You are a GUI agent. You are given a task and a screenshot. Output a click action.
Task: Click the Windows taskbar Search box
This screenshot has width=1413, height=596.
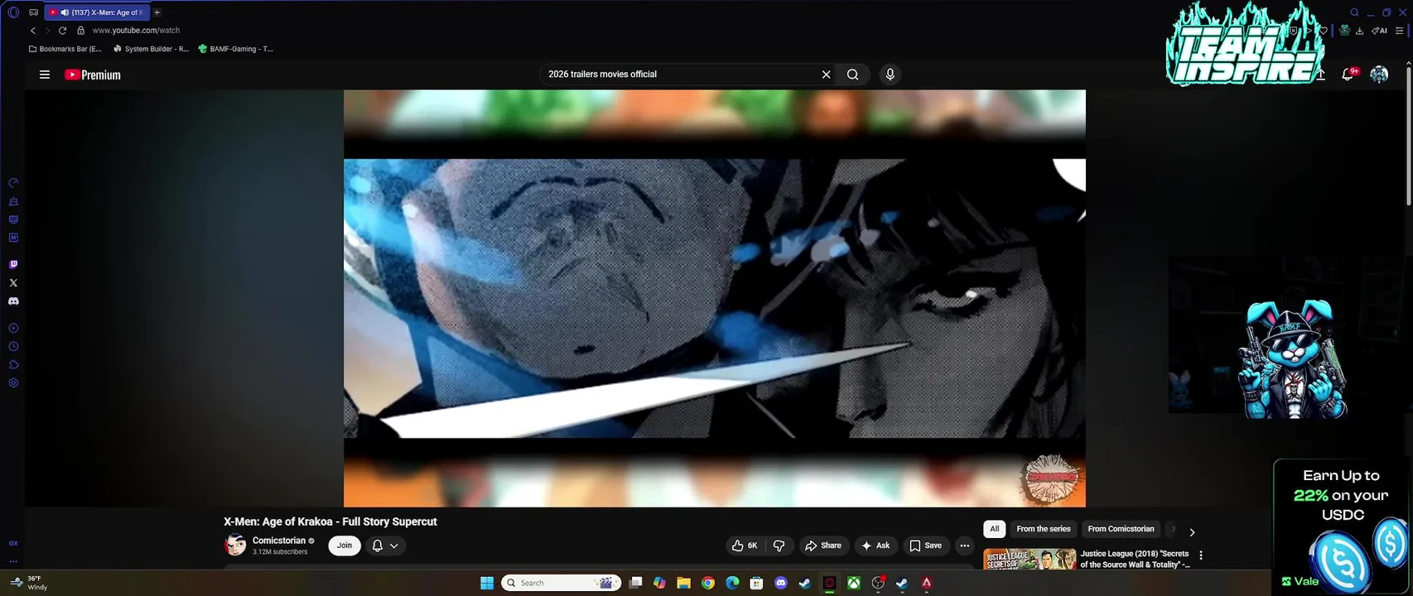coord(562,583)
